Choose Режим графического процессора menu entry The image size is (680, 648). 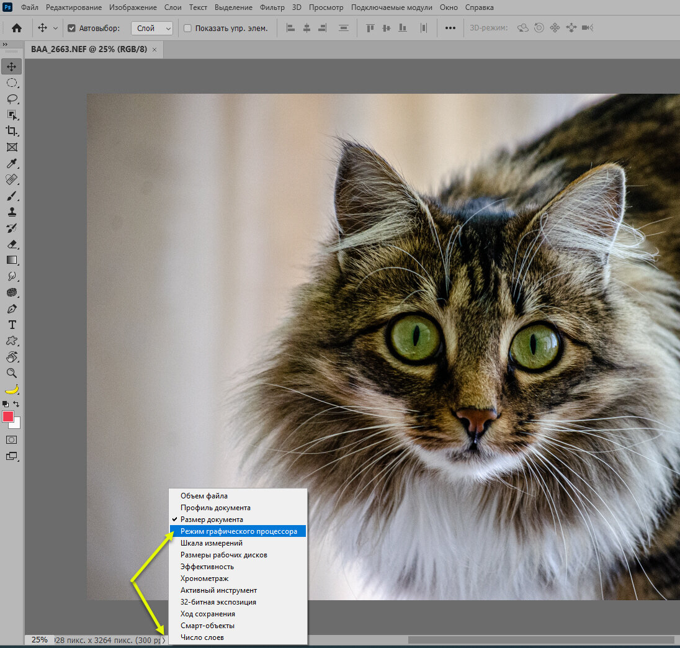coord(238,531)
